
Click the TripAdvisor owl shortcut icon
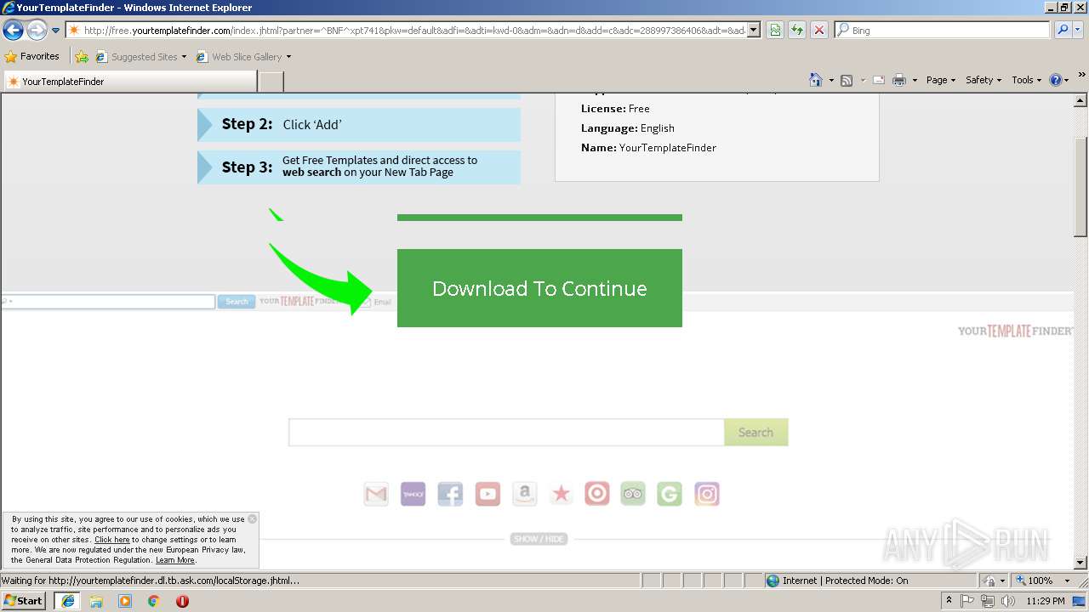click(633, 494)
